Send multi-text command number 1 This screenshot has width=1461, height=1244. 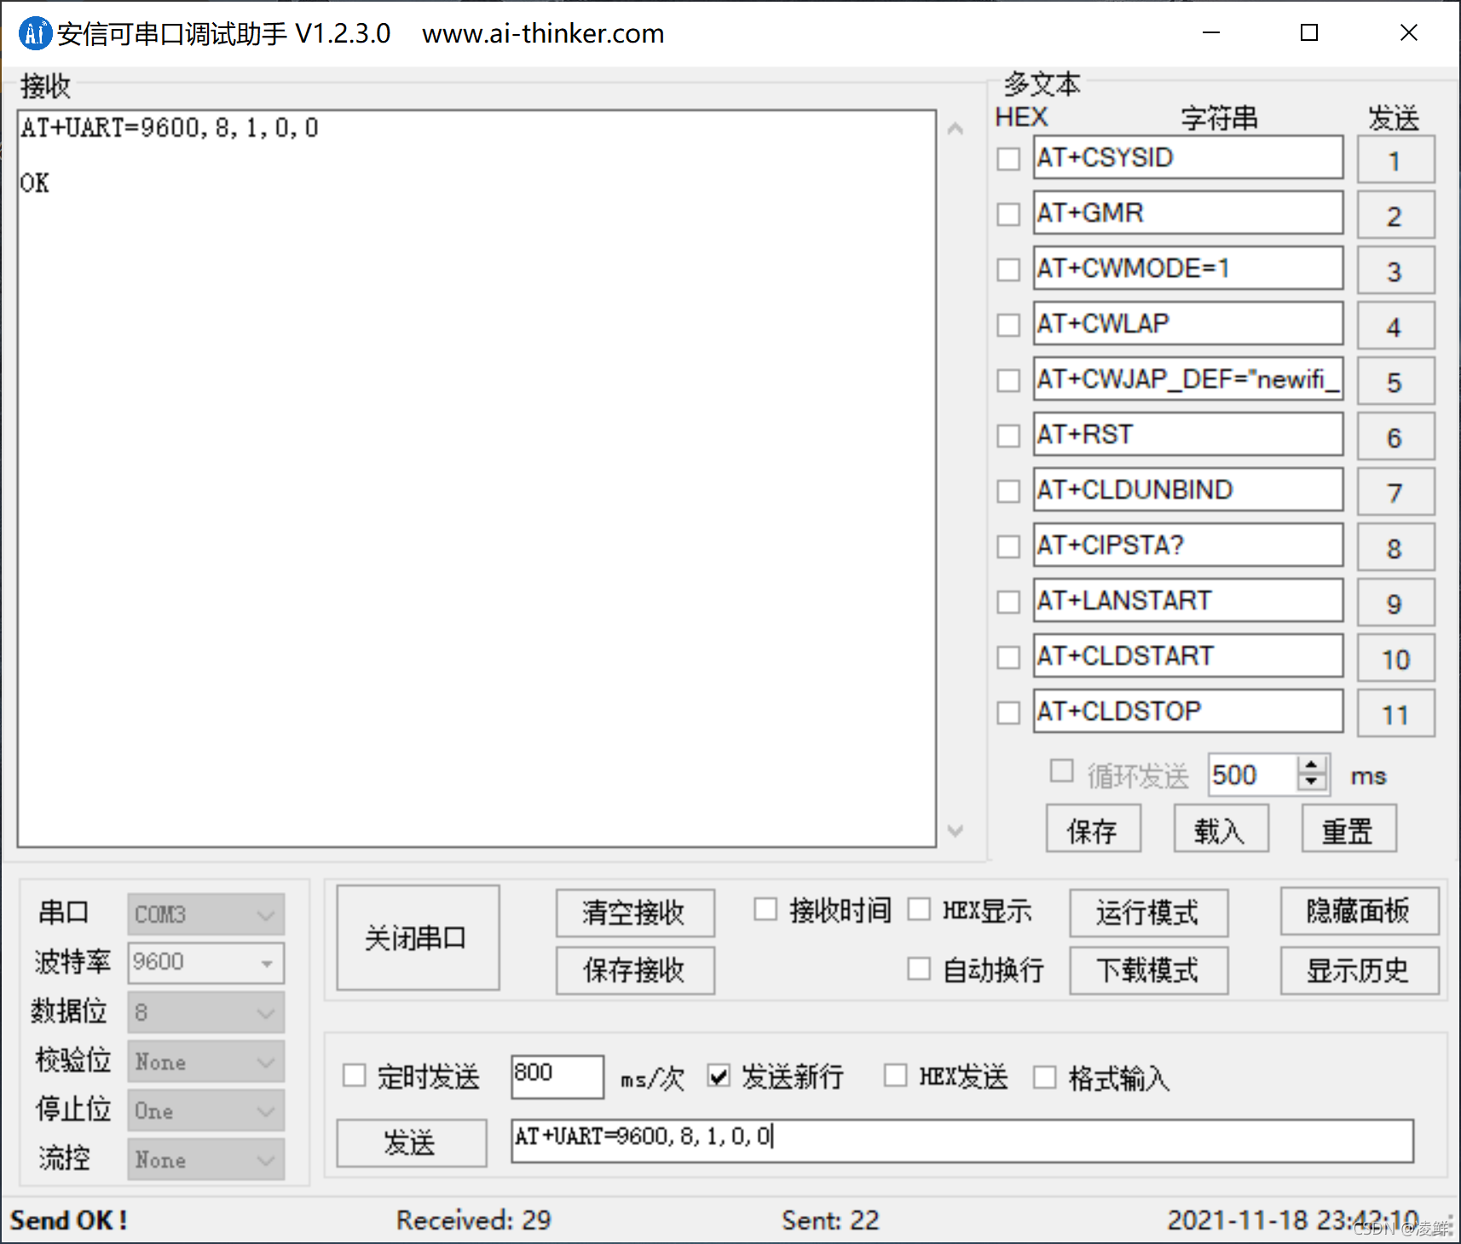click(1395, 159)
